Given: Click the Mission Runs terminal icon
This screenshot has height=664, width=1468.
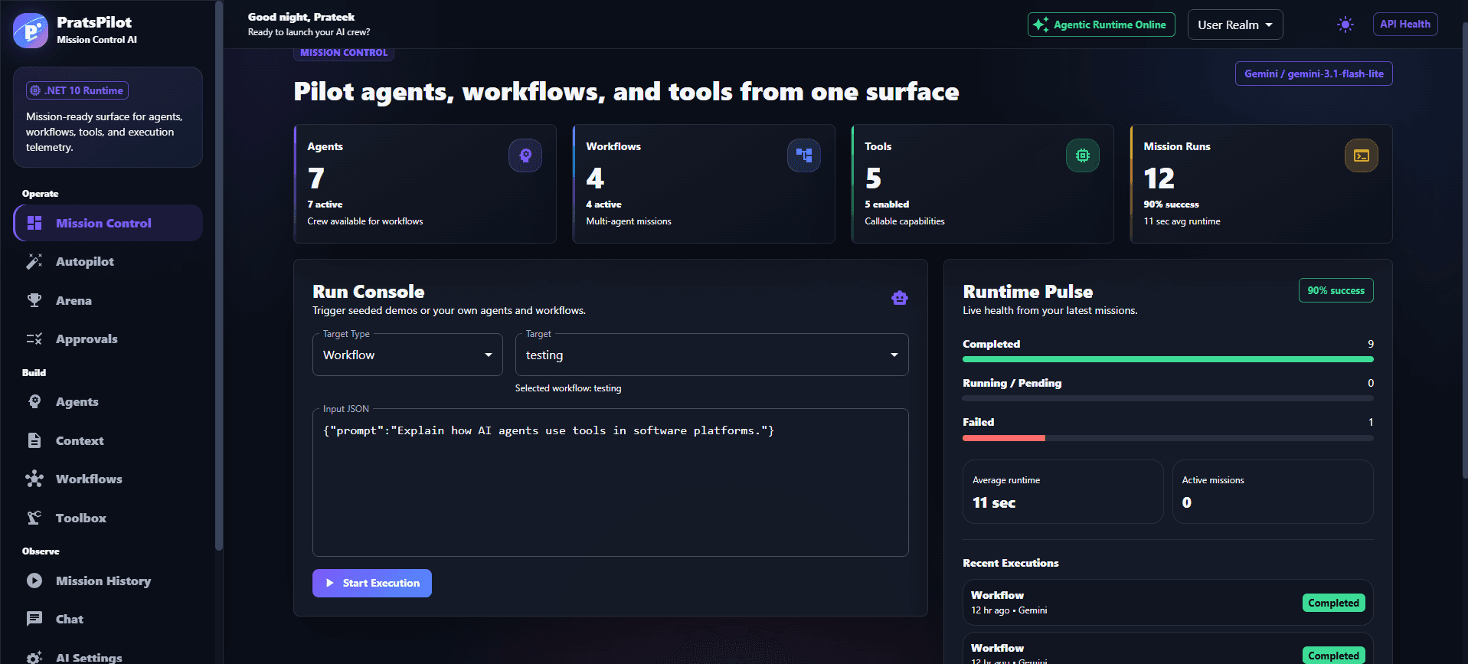Looking at the screenshot, I should click(x=1362, y=155).
